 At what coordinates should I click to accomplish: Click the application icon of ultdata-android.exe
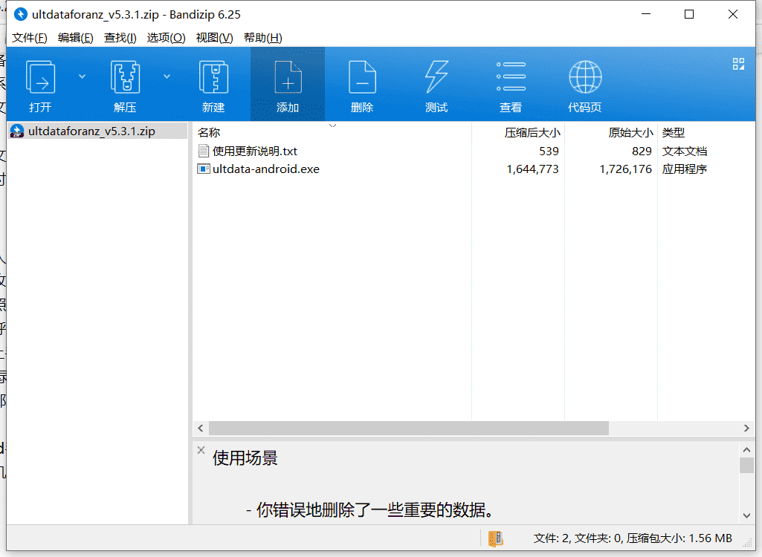coord(203,169)
